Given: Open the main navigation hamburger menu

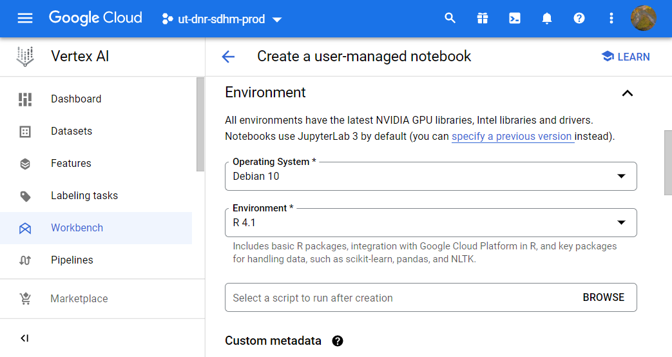Looking at the screenshot, I should point(24,18).
